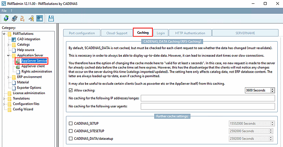The width and height of the screenshot is (283, 147).
Task: Click the Material document icon
Action: click(14, 83)
